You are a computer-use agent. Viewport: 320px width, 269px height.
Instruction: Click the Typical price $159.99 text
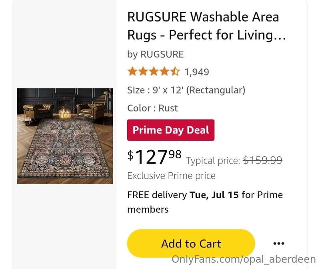pyautogui.click(x=234, y=160)
